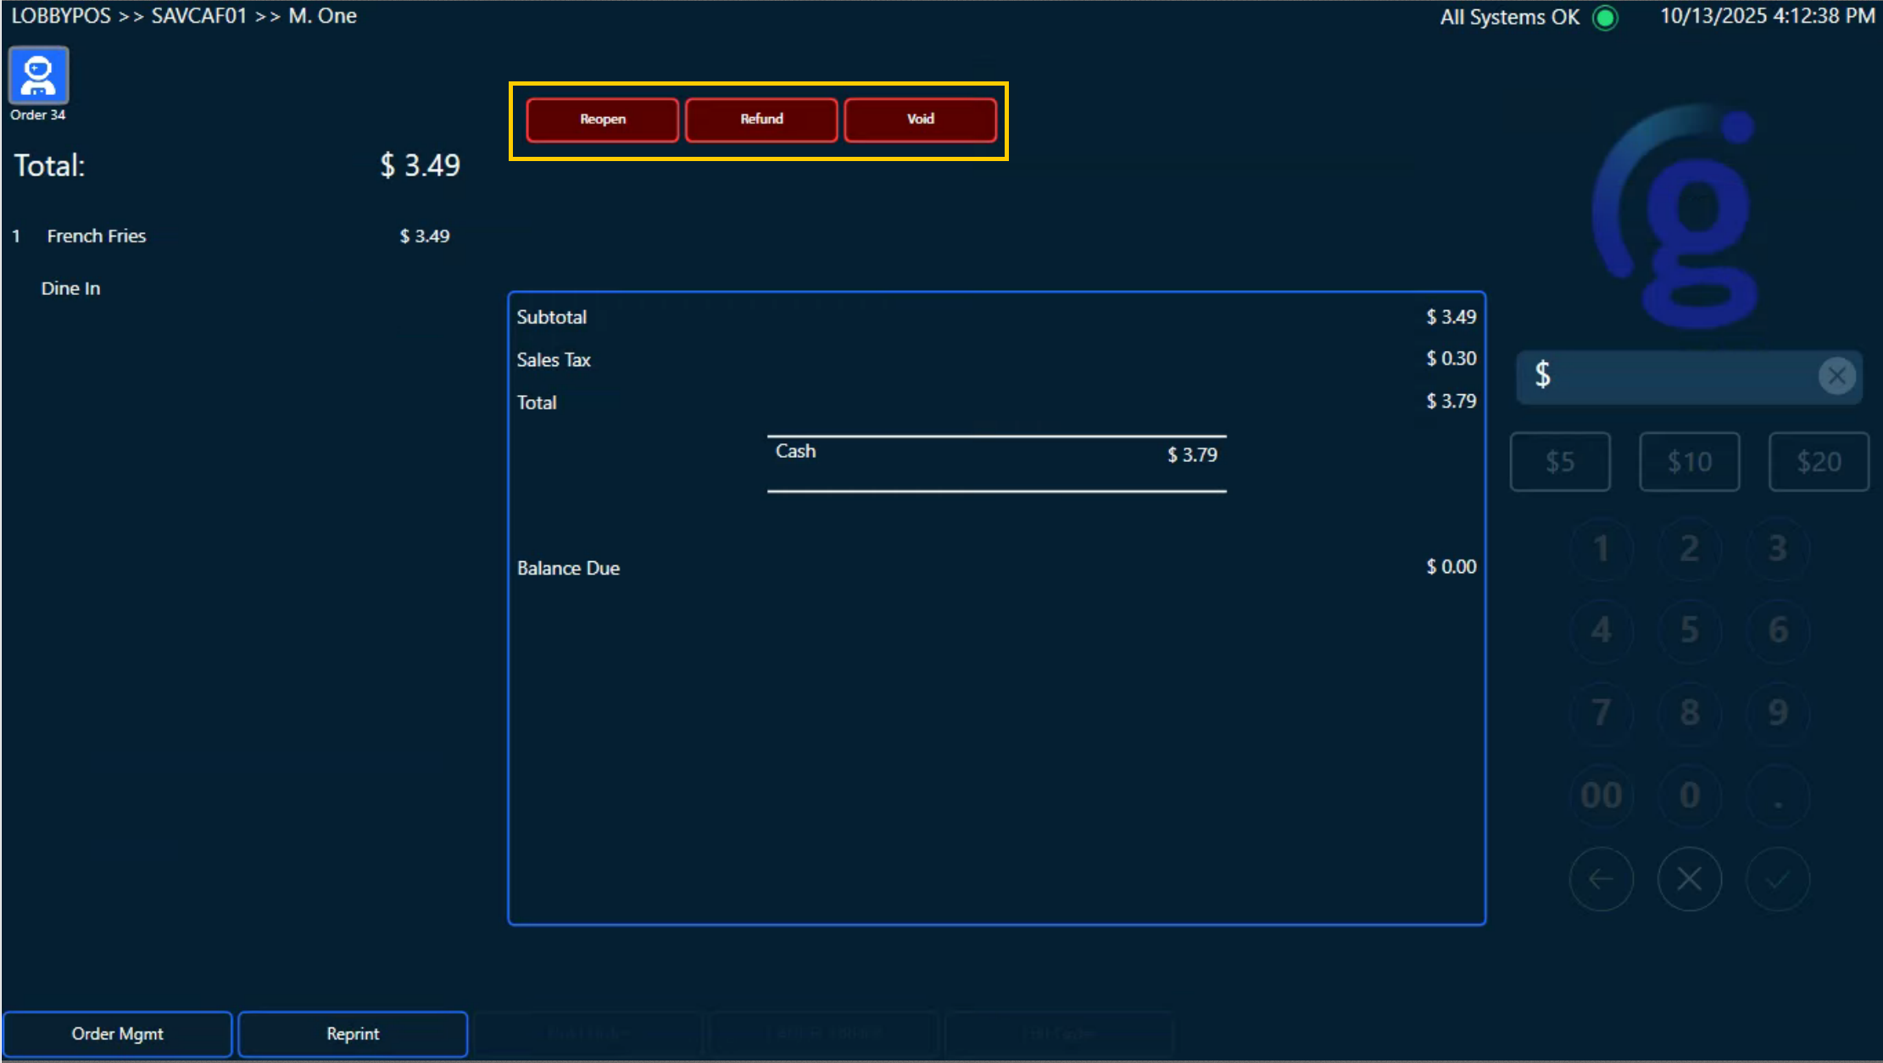
Task: Select the $5 quick cash button
Action: tap(1559, 462)
